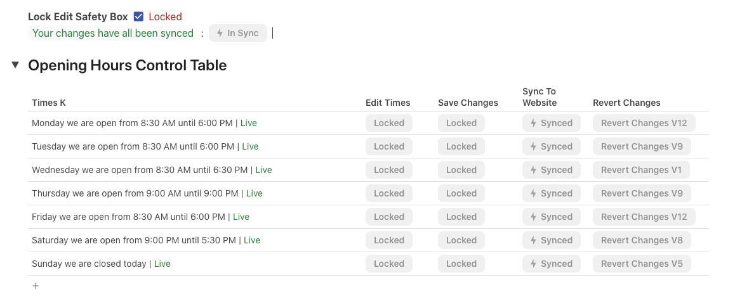Click Revert Changes V12 for Monday
The width and height of the screenshot is (735, 301).
point(644,123)
